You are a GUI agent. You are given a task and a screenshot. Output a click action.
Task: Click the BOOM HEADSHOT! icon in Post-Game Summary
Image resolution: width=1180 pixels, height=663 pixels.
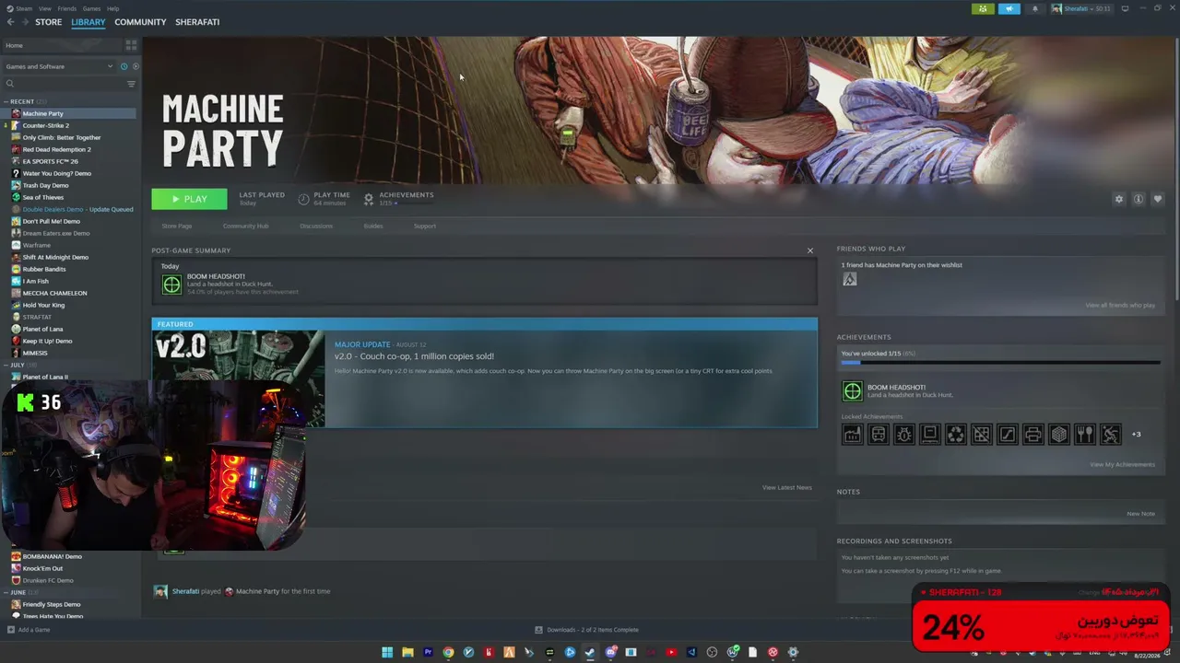point(171,285)
